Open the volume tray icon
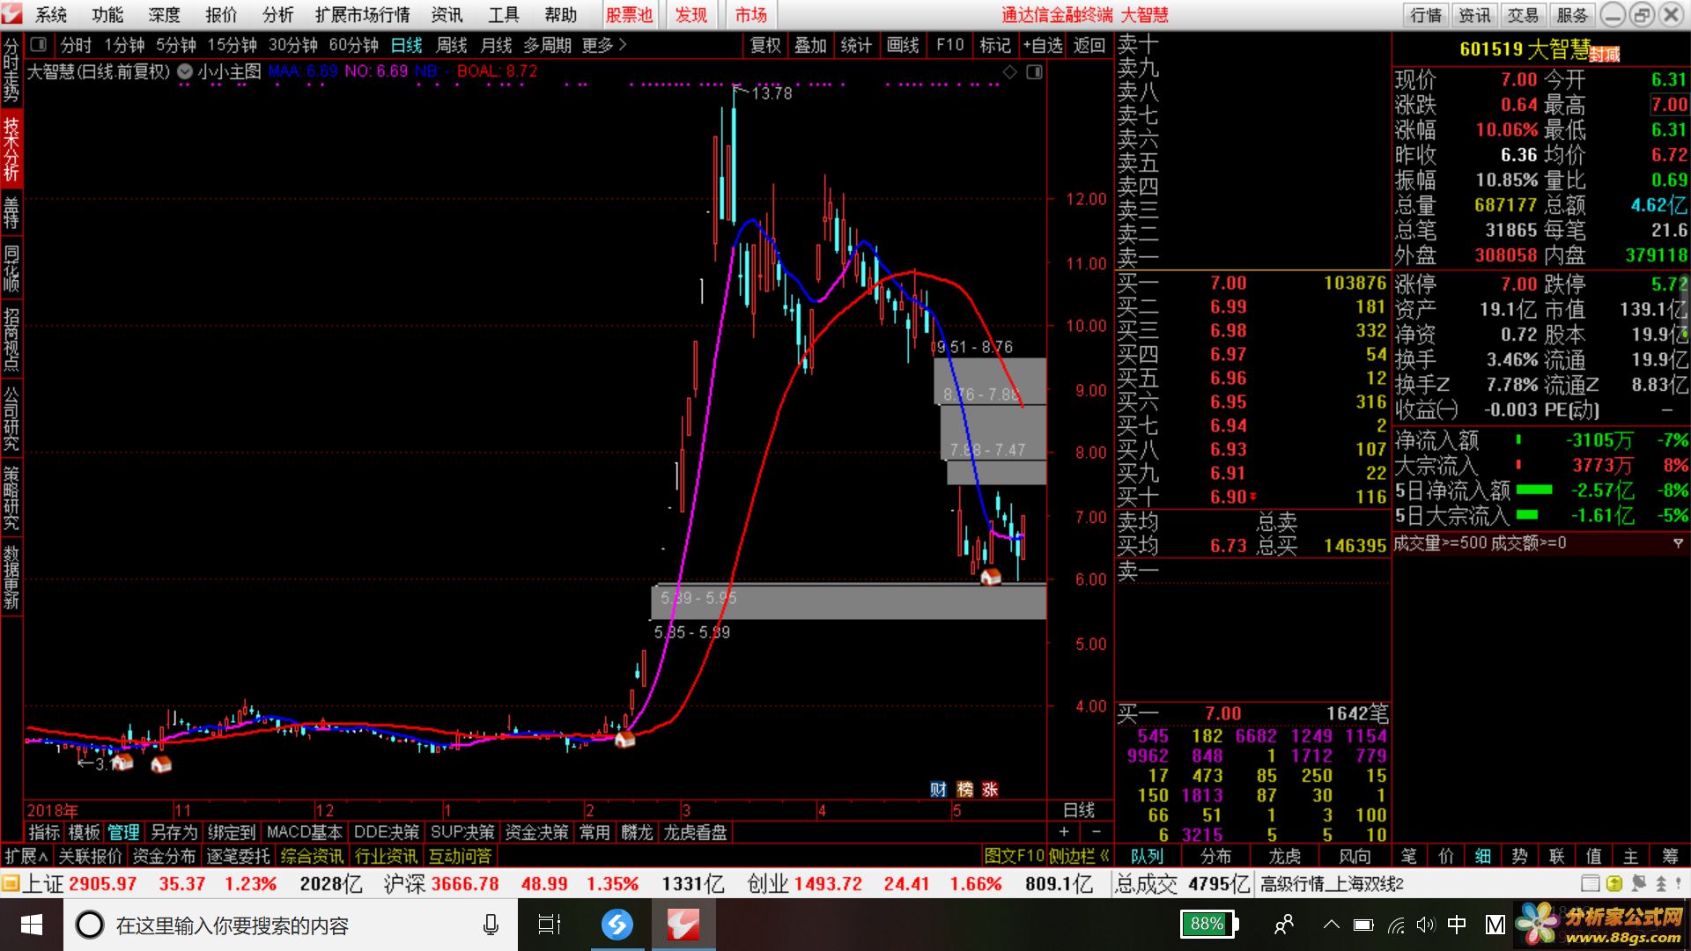Image resolution: width=1691 pixels, height=951 pixels. 1426,925
